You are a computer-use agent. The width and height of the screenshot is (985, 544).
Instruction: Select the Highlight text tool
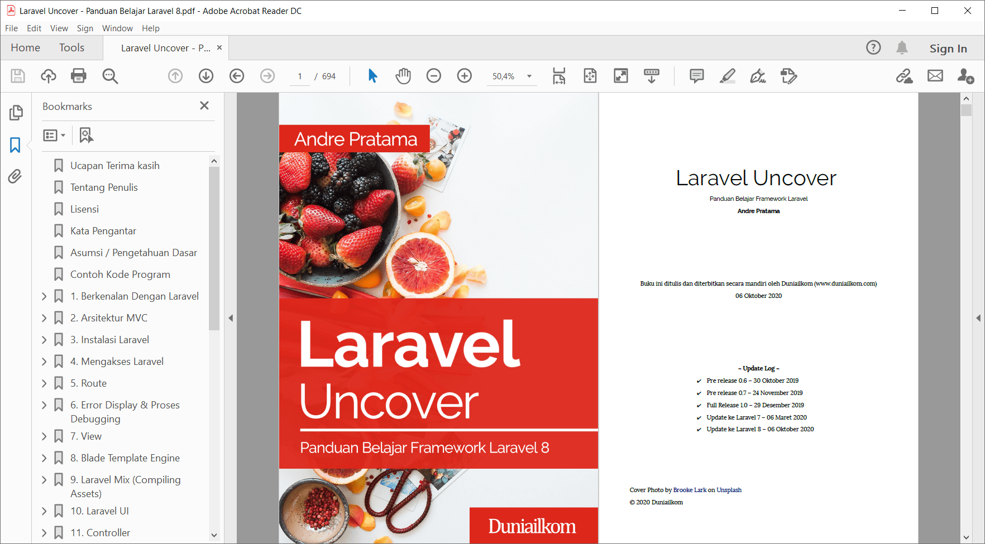pos(727,76)
